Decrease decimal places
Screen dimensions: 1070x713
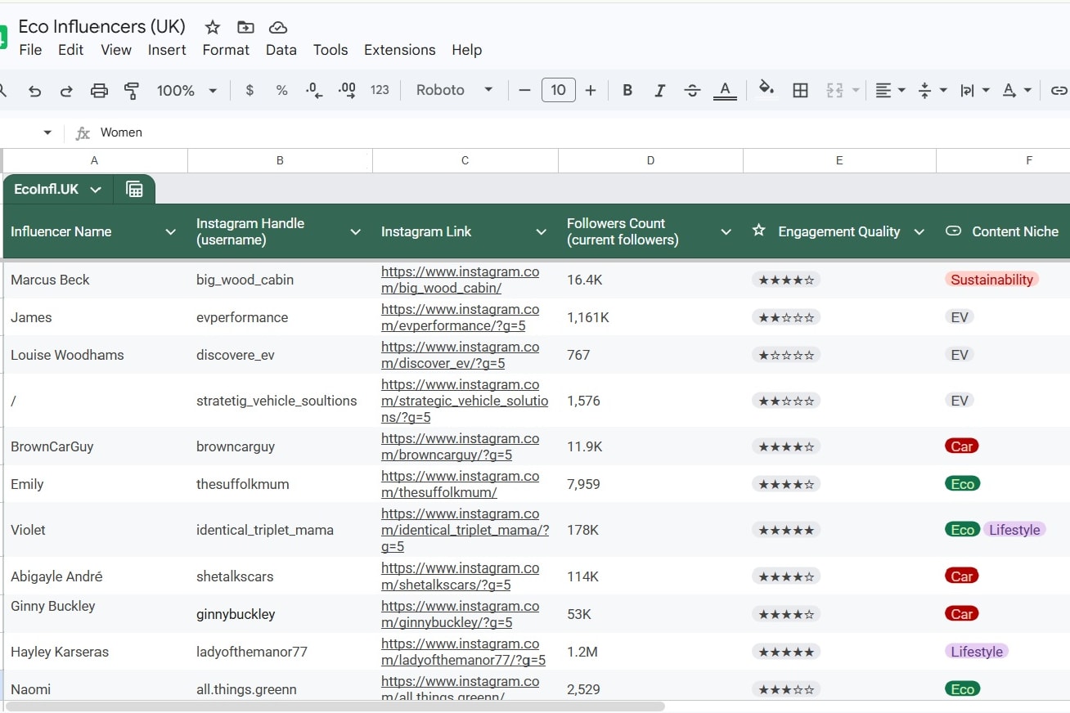[x=314, y=91]
